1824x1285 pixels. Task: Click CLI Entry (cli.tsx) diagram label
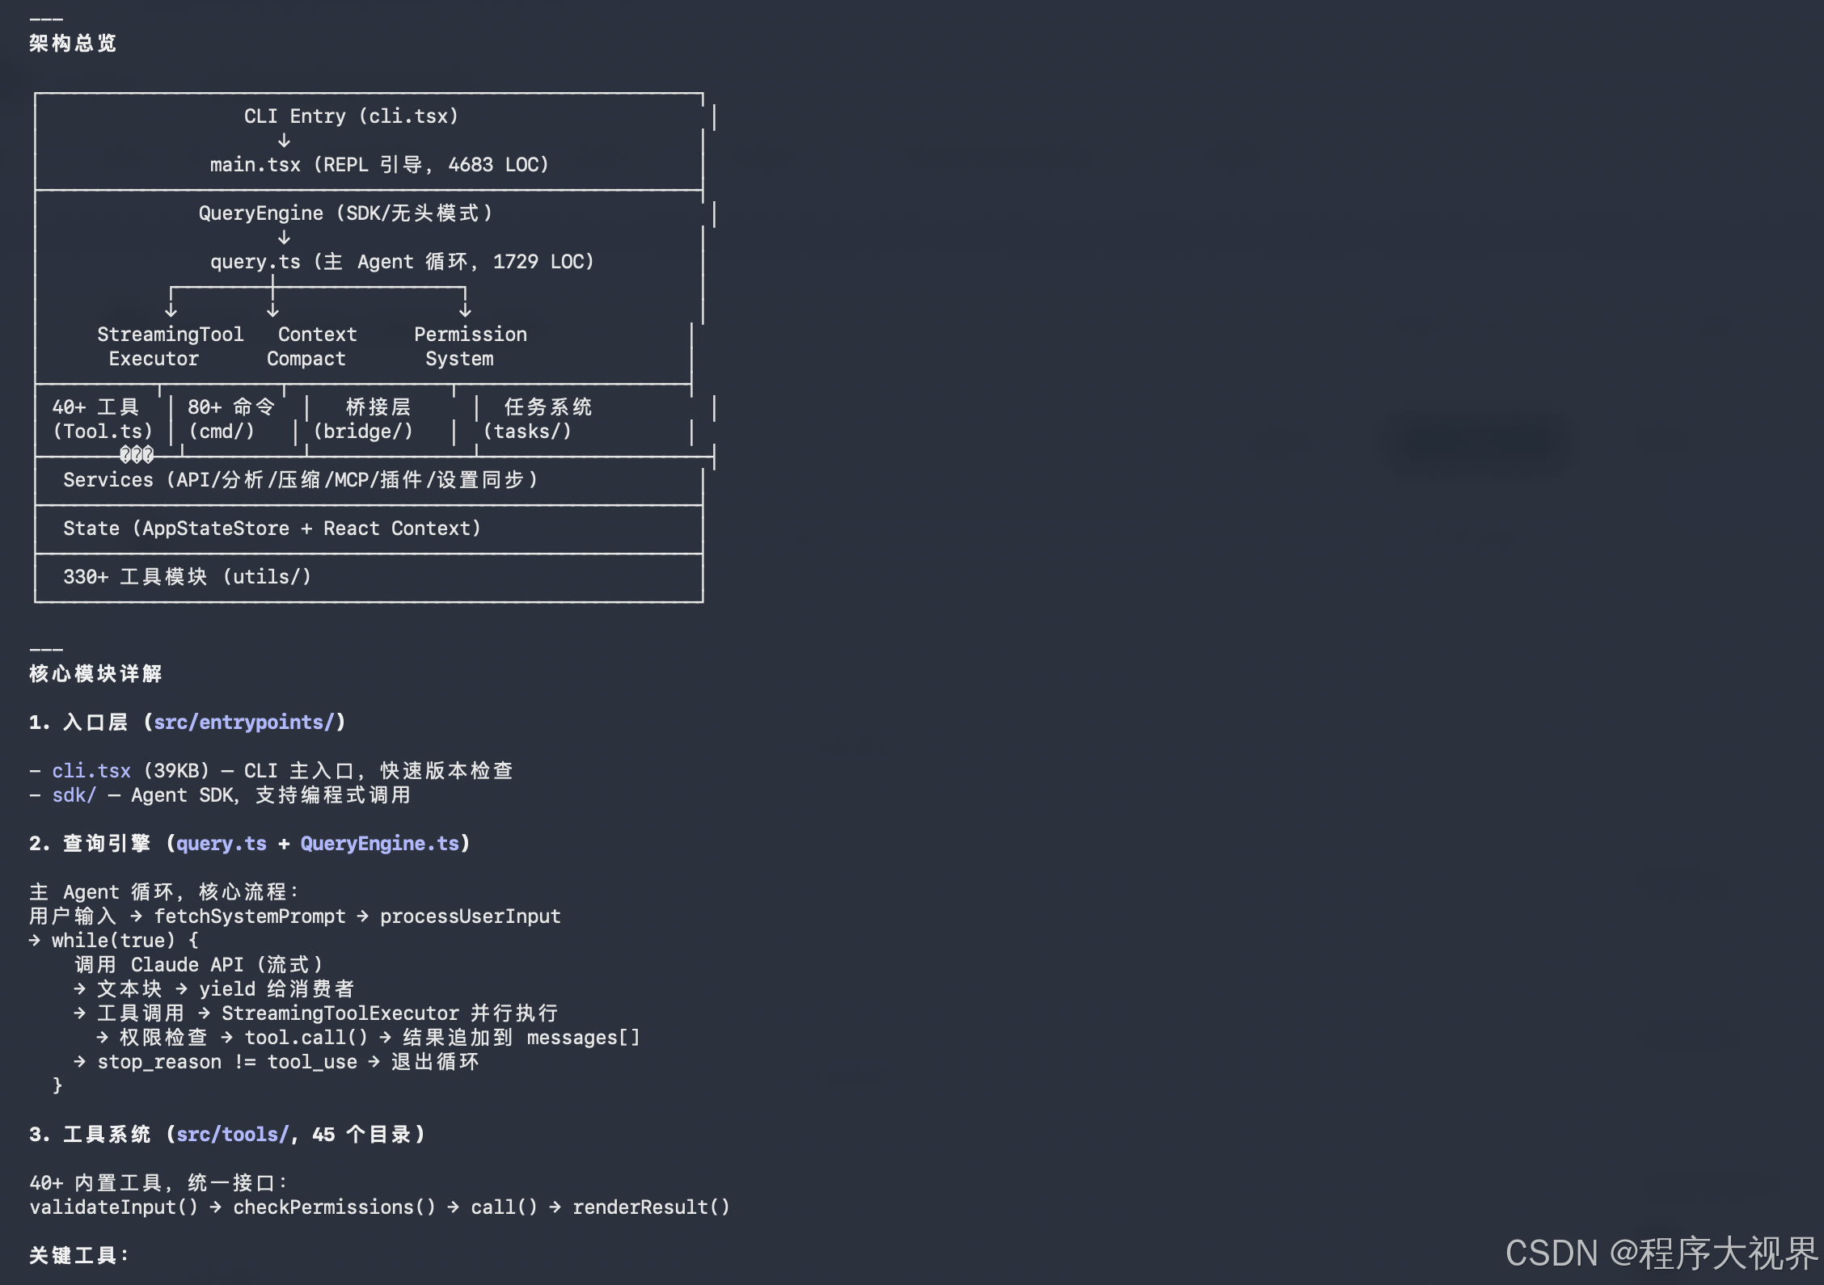click(351, 116)
